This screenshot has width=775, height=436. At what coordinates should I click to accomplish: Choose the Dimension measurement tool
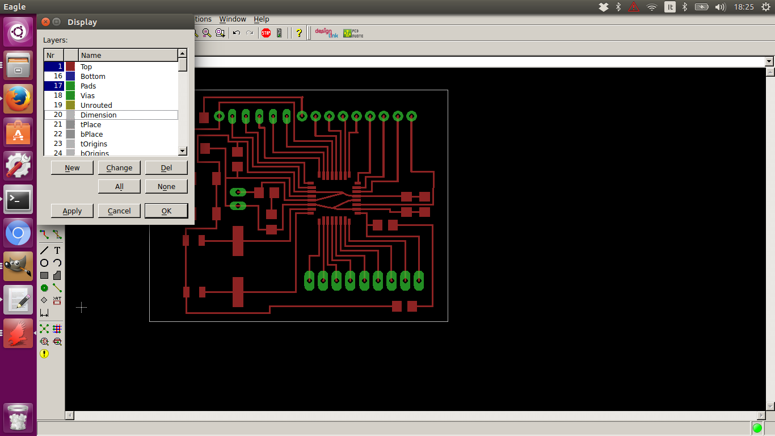[x=44, y=313]
